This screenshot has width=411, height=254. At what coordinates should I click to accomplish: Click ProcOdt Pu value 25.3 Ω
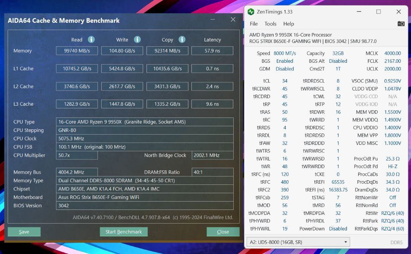392,159
